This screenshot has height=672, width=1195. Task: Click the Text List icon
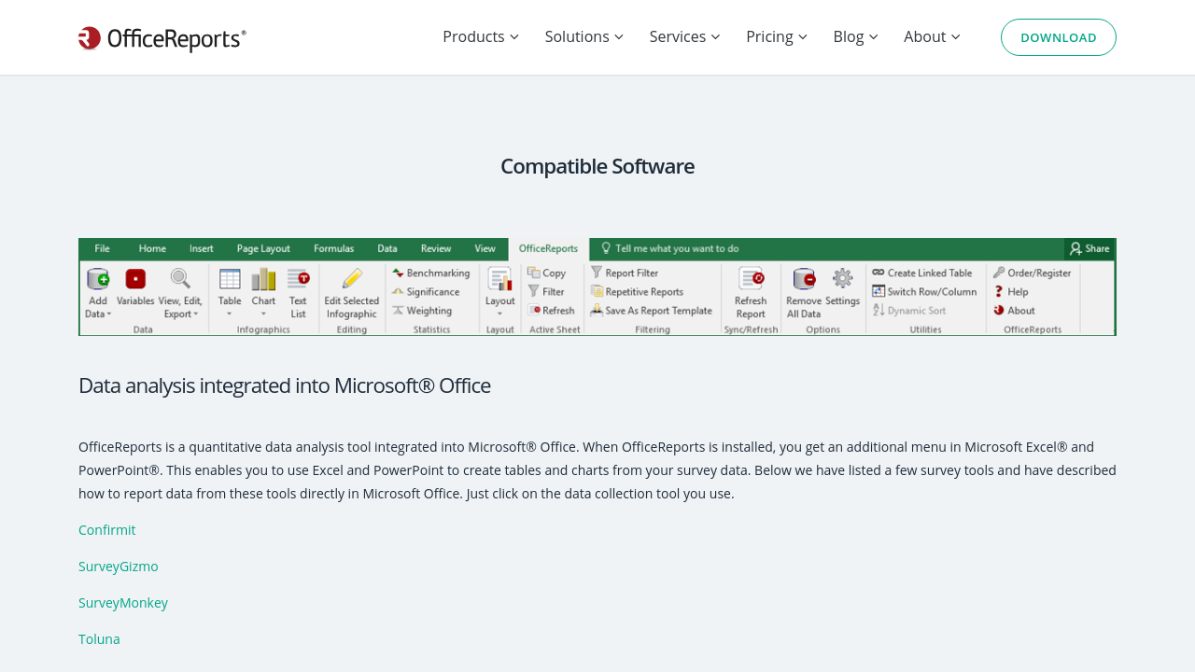[298, 279]
